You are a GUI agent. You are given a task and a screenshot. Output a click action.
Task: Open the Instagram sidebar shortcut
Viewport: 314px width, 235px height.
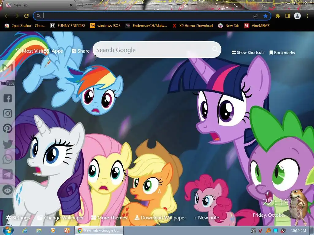(x=8, y=114)
